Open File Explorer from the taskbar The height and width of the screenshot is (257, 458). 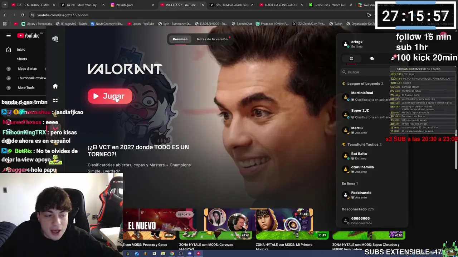pyautogui.click(x=163, y=253)
